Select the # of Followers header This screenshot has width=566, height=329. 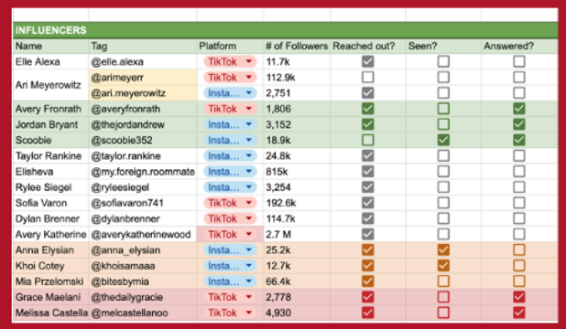click(x=297, y=46)
